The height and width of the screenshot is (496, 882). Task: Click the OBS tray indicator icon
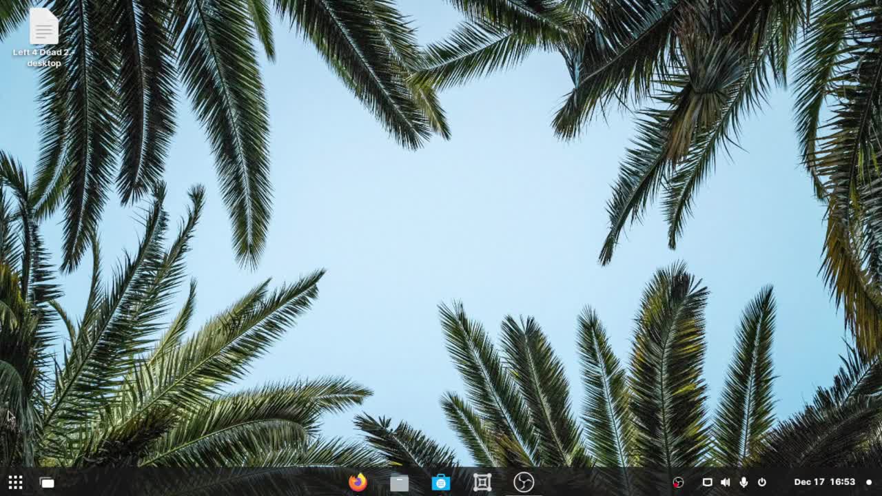click(x=678, y=482)
